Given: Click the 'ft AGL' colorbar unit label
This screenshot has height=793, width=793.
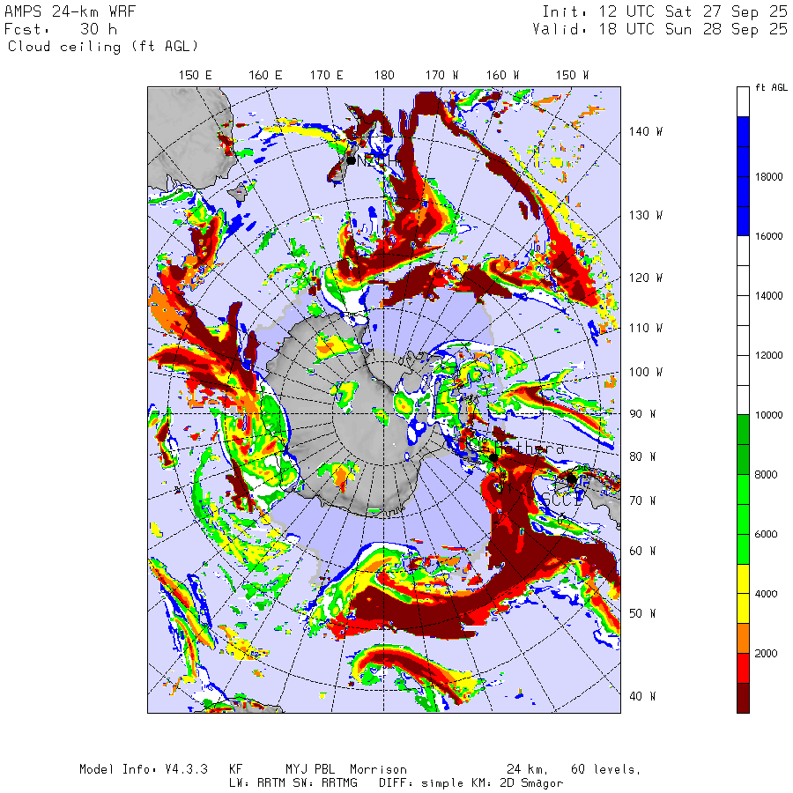Looking at the screenshot, I should point(772,87).
